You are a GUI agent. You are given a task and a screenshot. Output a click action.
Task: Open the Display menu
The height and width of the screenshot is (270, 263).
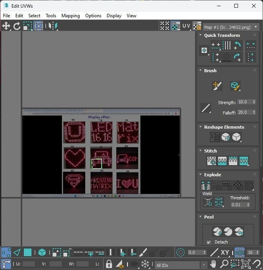click(x=114, y=16)
